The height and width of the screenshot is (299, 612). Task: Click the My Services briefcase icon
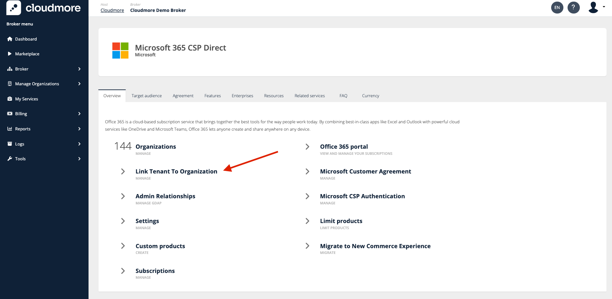click(x=10, y=99)
